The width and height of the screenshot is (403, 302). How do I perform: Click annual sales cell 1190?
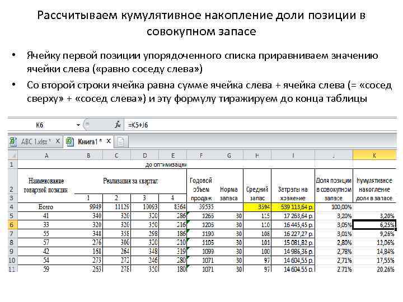[x=201, y=234]
